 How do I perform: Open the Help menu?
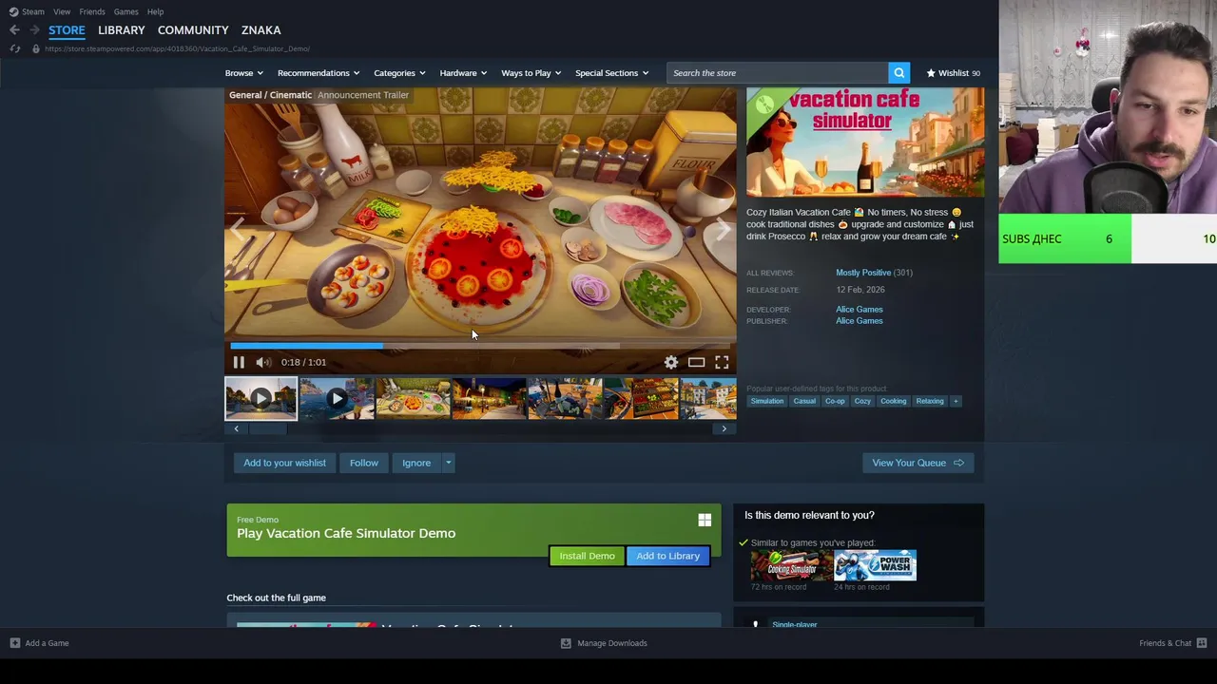tap(156, 11)
